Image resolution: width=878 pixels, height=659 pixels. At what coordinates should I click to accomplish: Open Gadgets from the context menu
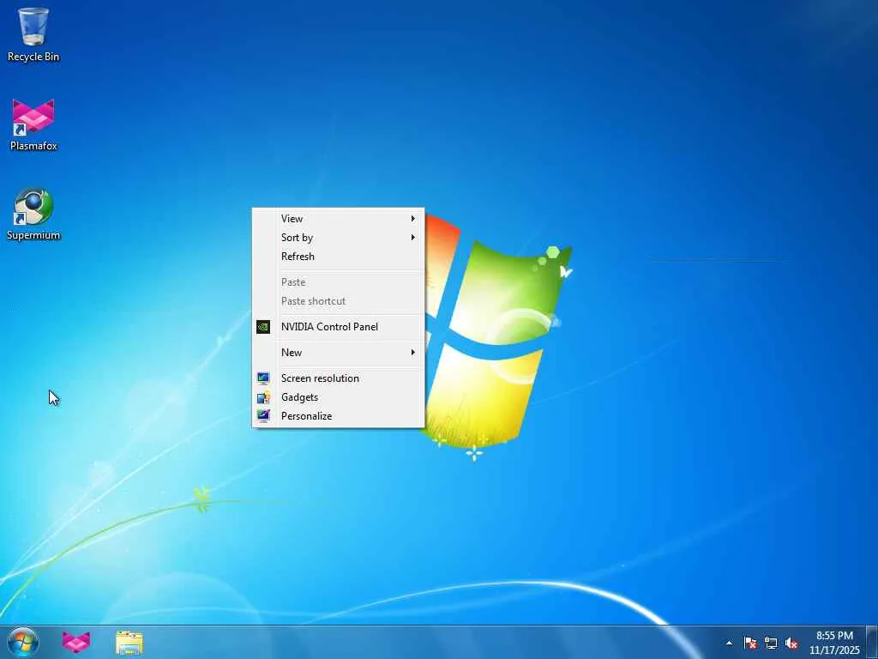coord(338,397)
